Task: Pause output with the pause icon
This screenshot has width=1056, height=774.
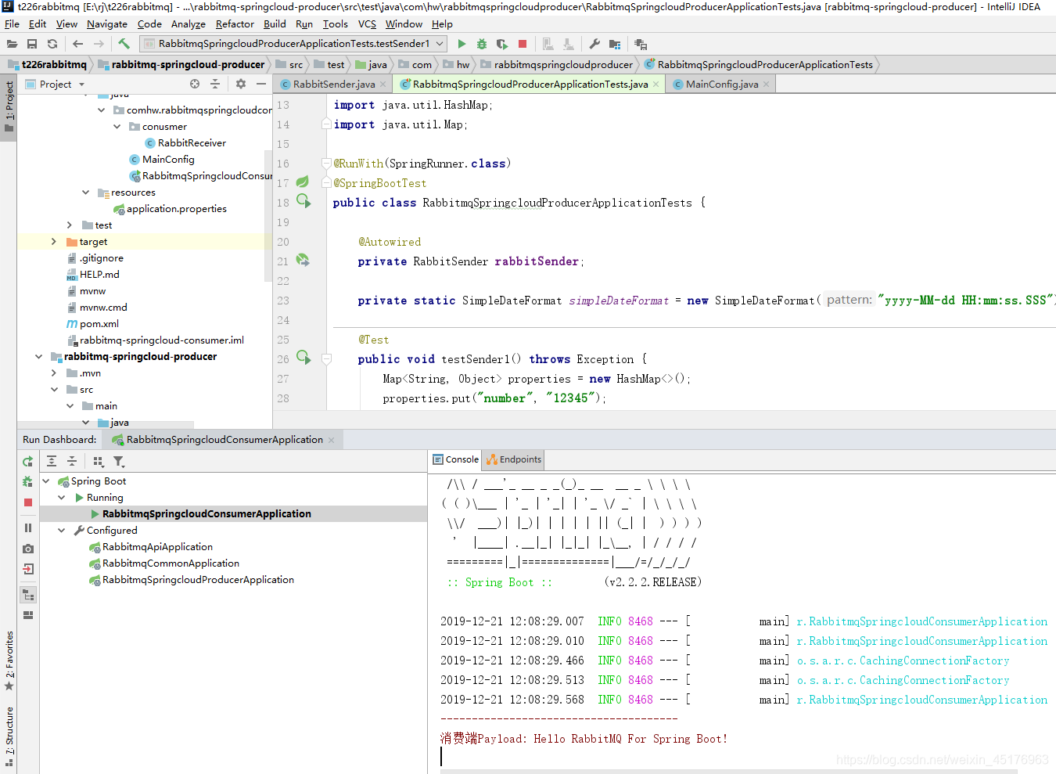Action: 28,528
